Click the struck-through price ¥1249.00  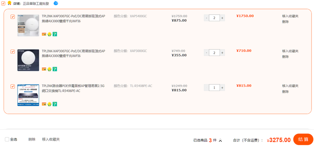(180, 86)
